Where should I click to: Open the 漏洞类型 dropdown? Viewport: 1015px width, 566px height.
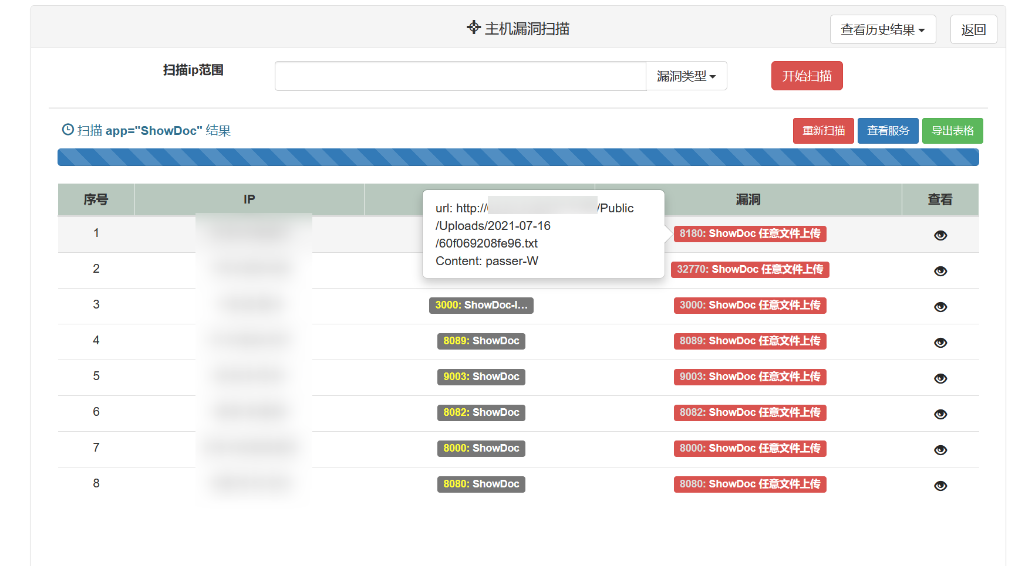click(686, 76)
